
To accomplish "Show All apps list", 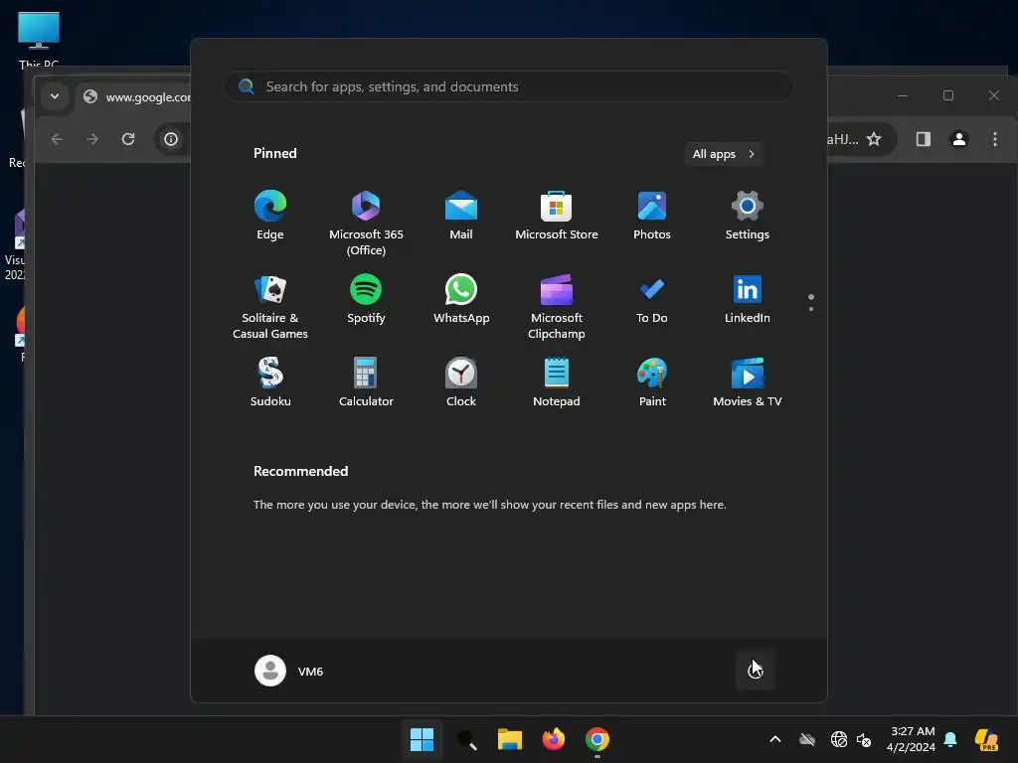I will 724,154.
